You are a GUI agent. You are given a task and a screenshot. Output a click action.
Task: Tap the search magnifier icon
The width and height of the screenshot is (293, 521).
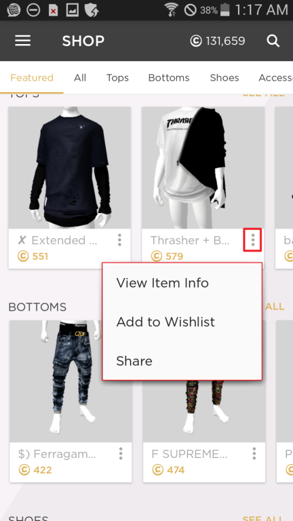click(x=273, y=41)
